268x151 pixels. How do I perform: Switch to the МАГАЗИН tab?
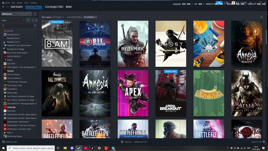click(x=17, y=7)
